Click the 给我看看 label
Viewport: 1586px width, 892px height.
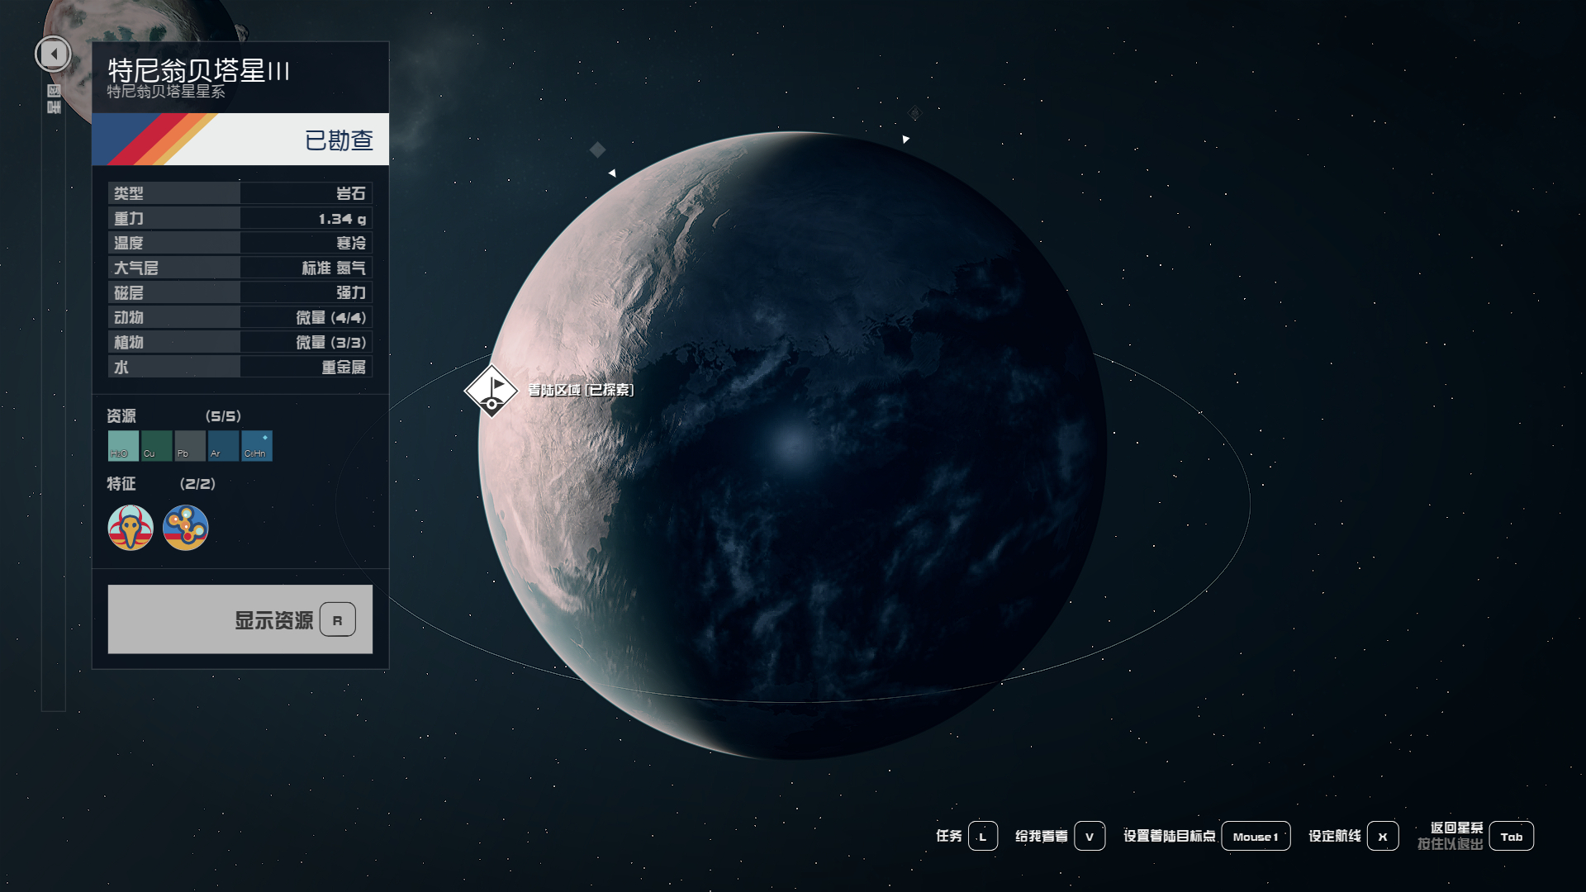[1042, 836]
